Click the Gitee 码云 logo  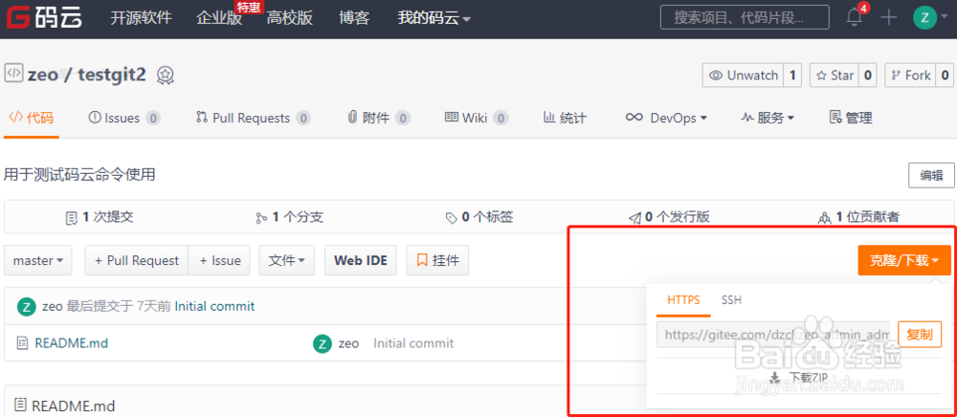[44, 17]
